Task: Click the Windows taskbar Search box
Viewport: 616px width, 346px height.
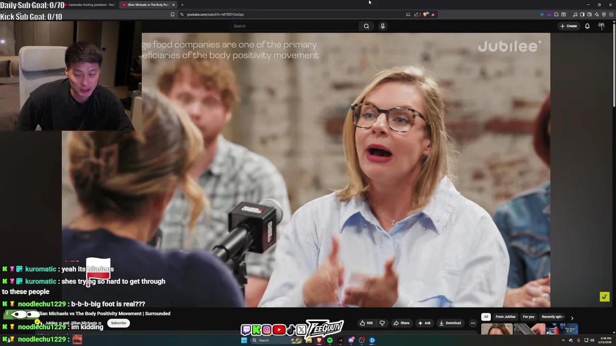Action: [276, 340]
